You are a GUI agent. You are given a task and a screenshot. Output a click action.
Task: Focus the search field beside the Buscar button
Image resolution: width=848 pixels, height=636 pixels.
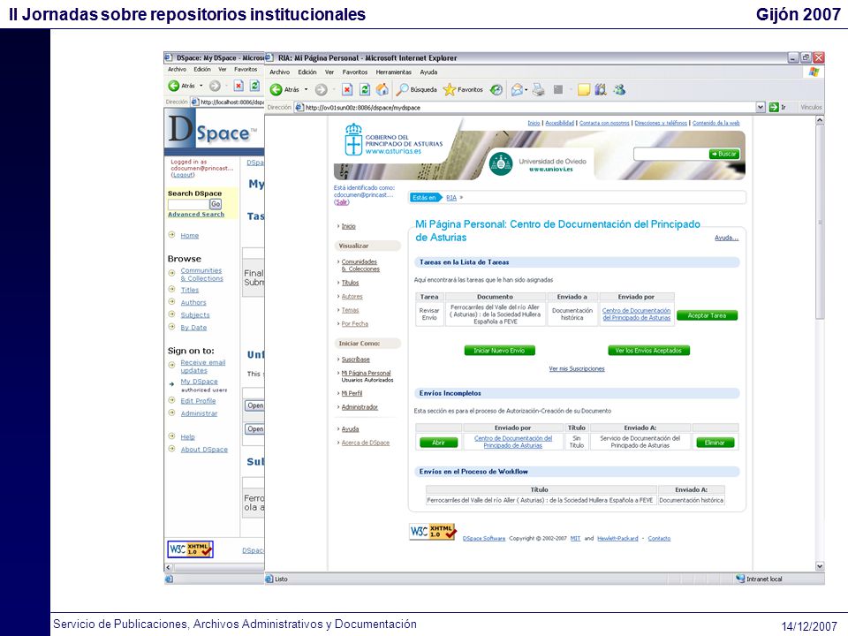tap(670, 154)
